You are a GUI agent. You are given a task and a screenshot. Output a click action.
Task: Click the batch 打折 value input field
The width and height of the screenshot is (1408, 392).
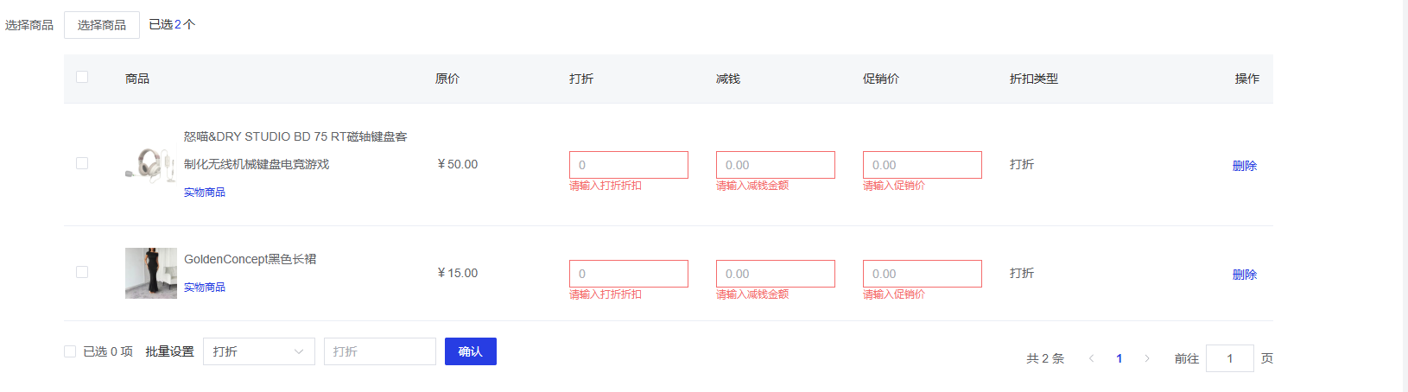point(379,351)
